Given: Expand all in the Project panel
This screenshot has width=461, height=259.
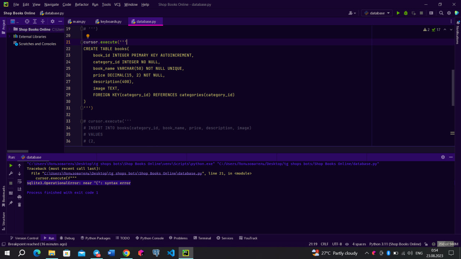Looking at the screenshot, I should [x=35, y=22].
